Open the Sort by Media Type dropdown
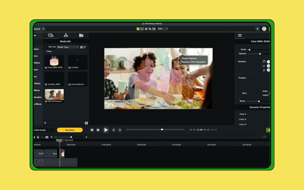This screenshot has width=304, height=190. [x=68, y=47]
